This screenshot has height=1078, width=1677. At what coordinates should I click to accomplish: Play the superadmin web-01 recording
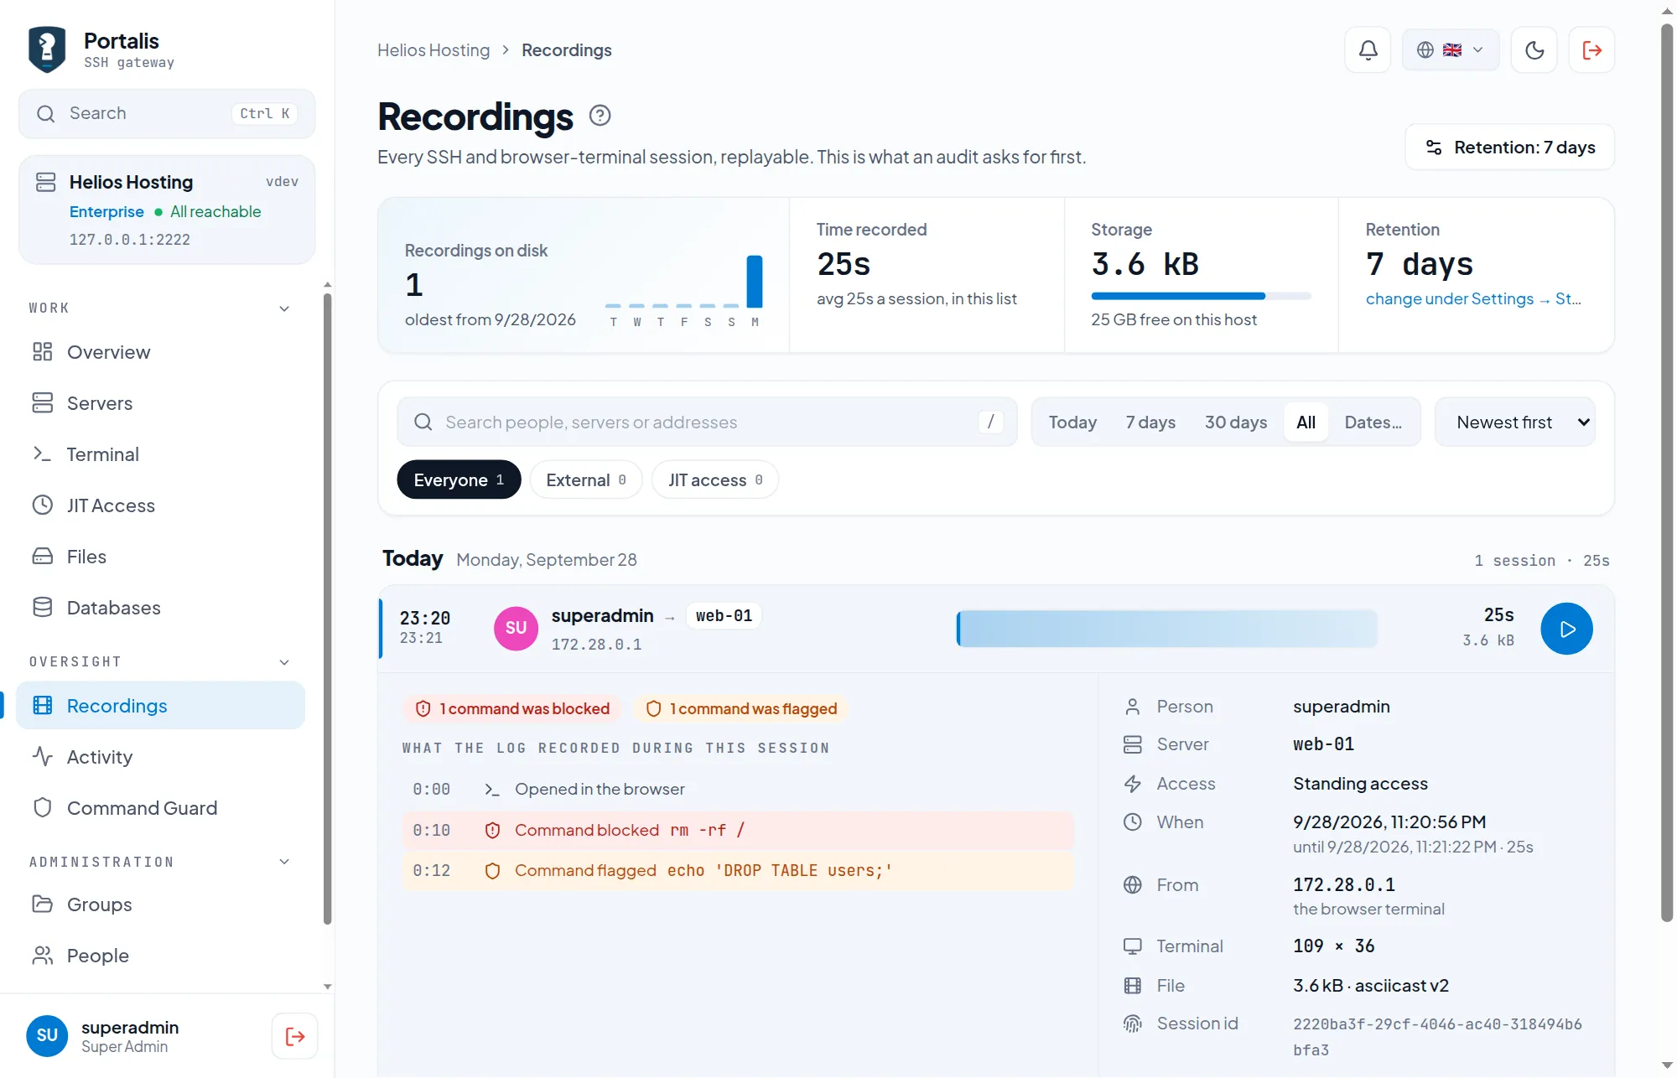click(1565, 629)
